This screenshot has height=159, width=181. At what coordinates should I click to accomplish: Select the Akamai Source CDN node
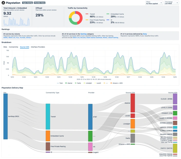(x=133, y=103)
